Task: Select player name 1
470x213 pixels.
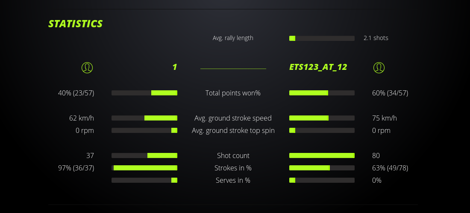Action: point(174,67)
